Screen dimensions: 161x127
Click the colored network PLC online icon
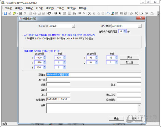click(112, 13)
